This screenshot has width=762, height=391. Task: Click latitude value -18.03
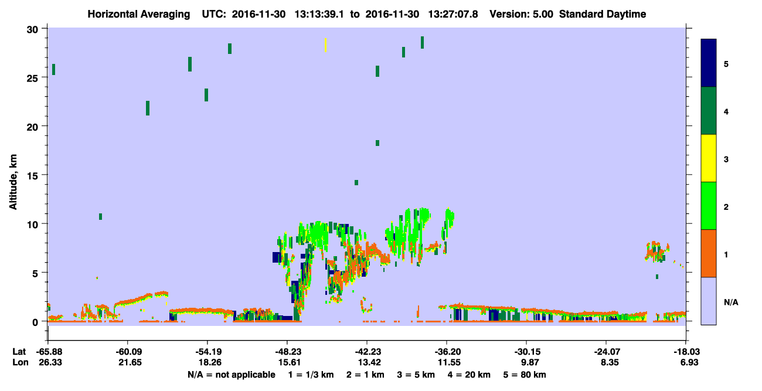click(686, 352)
